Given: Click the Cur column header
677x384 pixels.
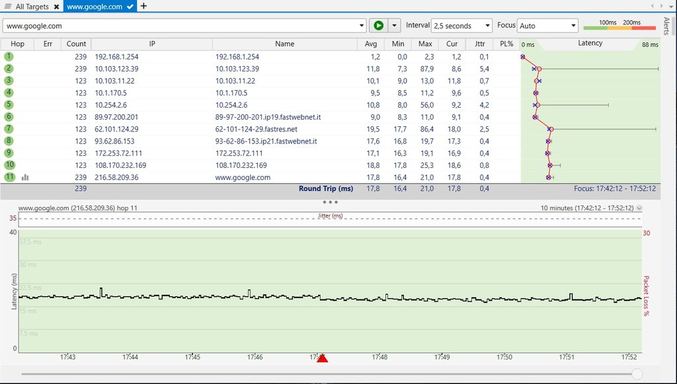Looking at the screenshot, I should 452,44.
